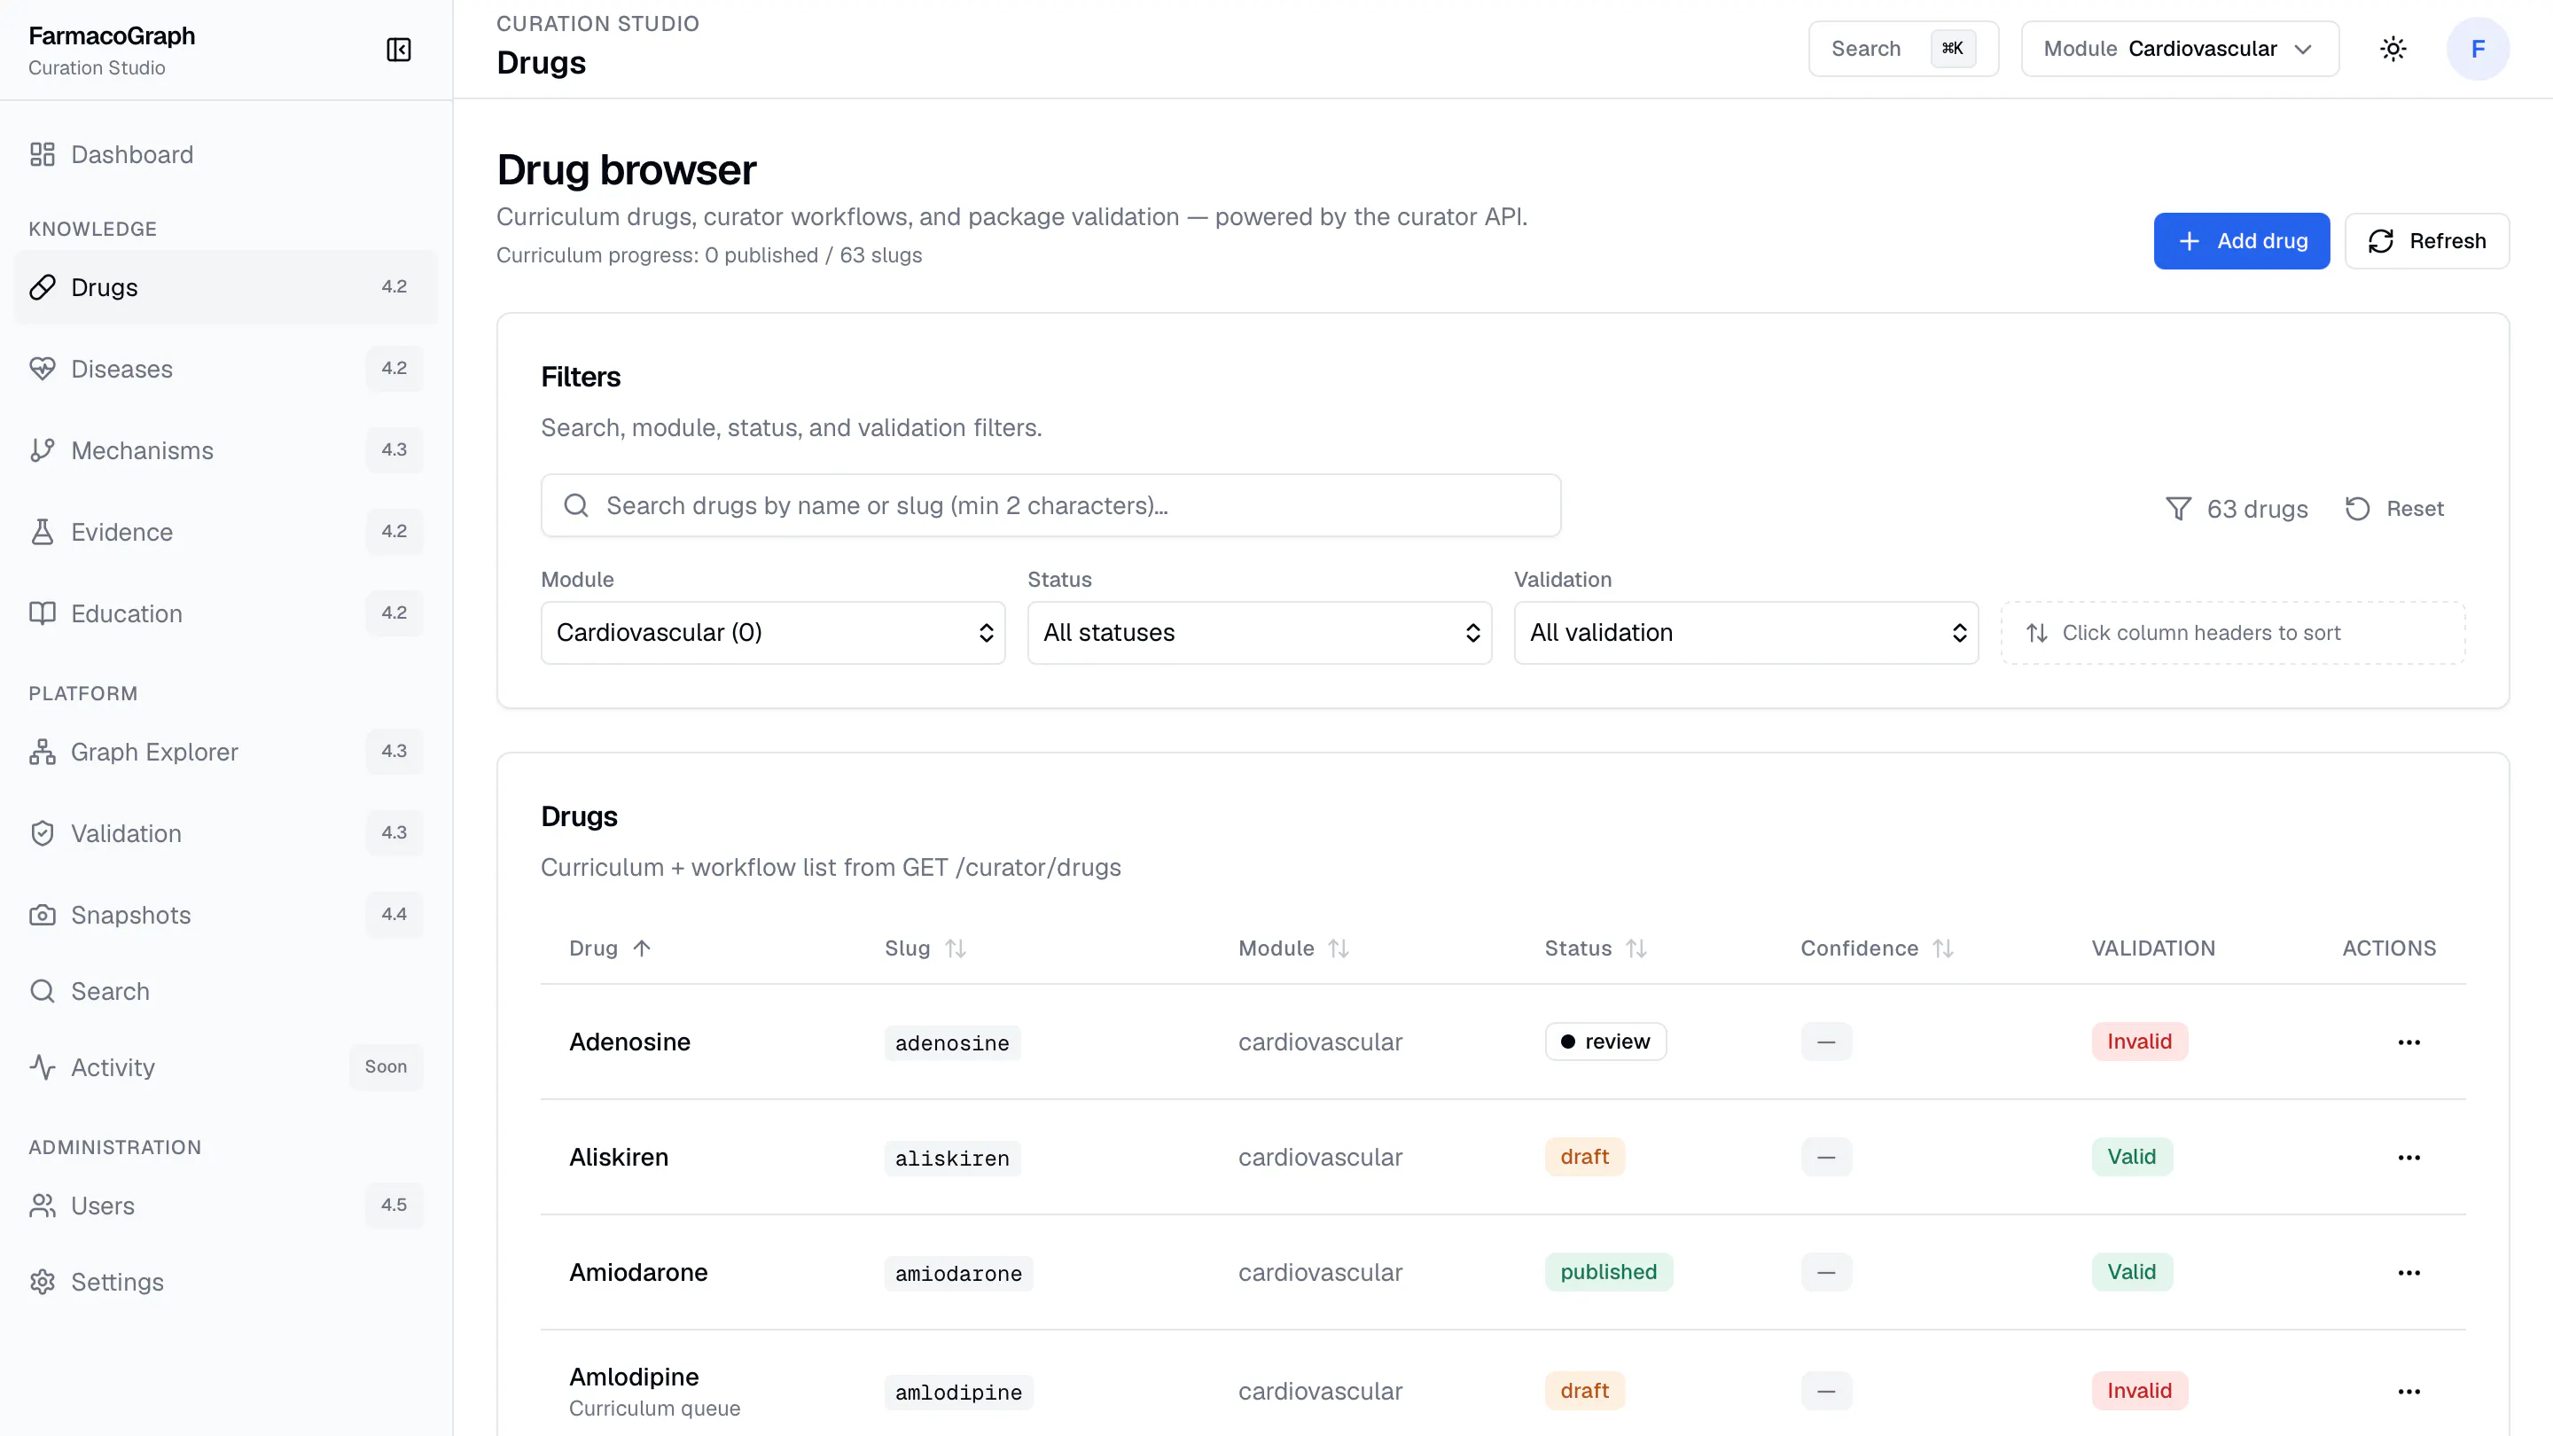Click the Add drug button
The height and width of the screenshot is (1436, 2553).
coord(2241,241)
